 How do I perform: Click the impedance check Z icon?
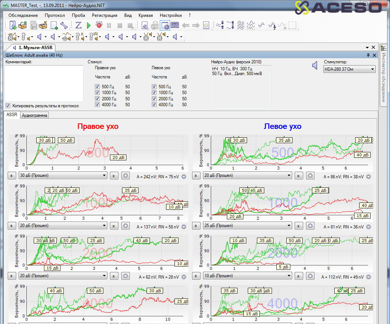tap(78, 25)
